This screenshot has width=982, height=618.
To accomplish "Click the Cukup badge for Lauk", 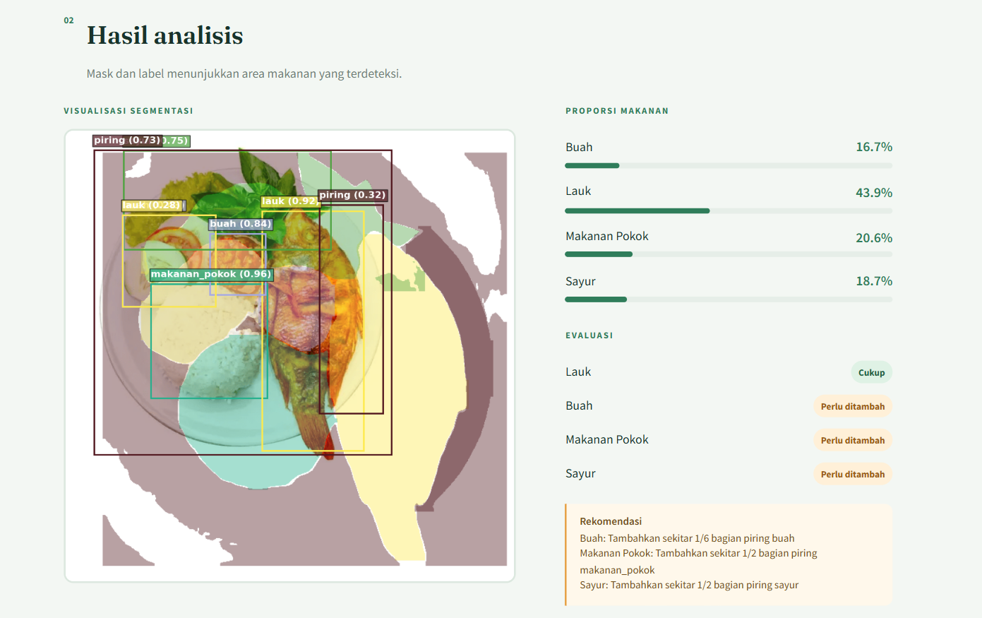I will click(x=871, y=372).
